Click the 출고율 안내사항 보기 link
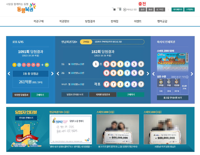The height and width of the screenshot is (155, 200). [x=172, y=97]
